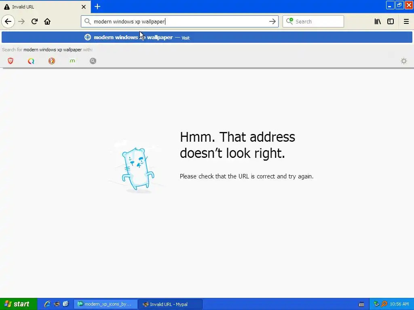Viewport: 414px width, 310px height.
Task: Focus the Search box field
Action: [x=313, y=21]
